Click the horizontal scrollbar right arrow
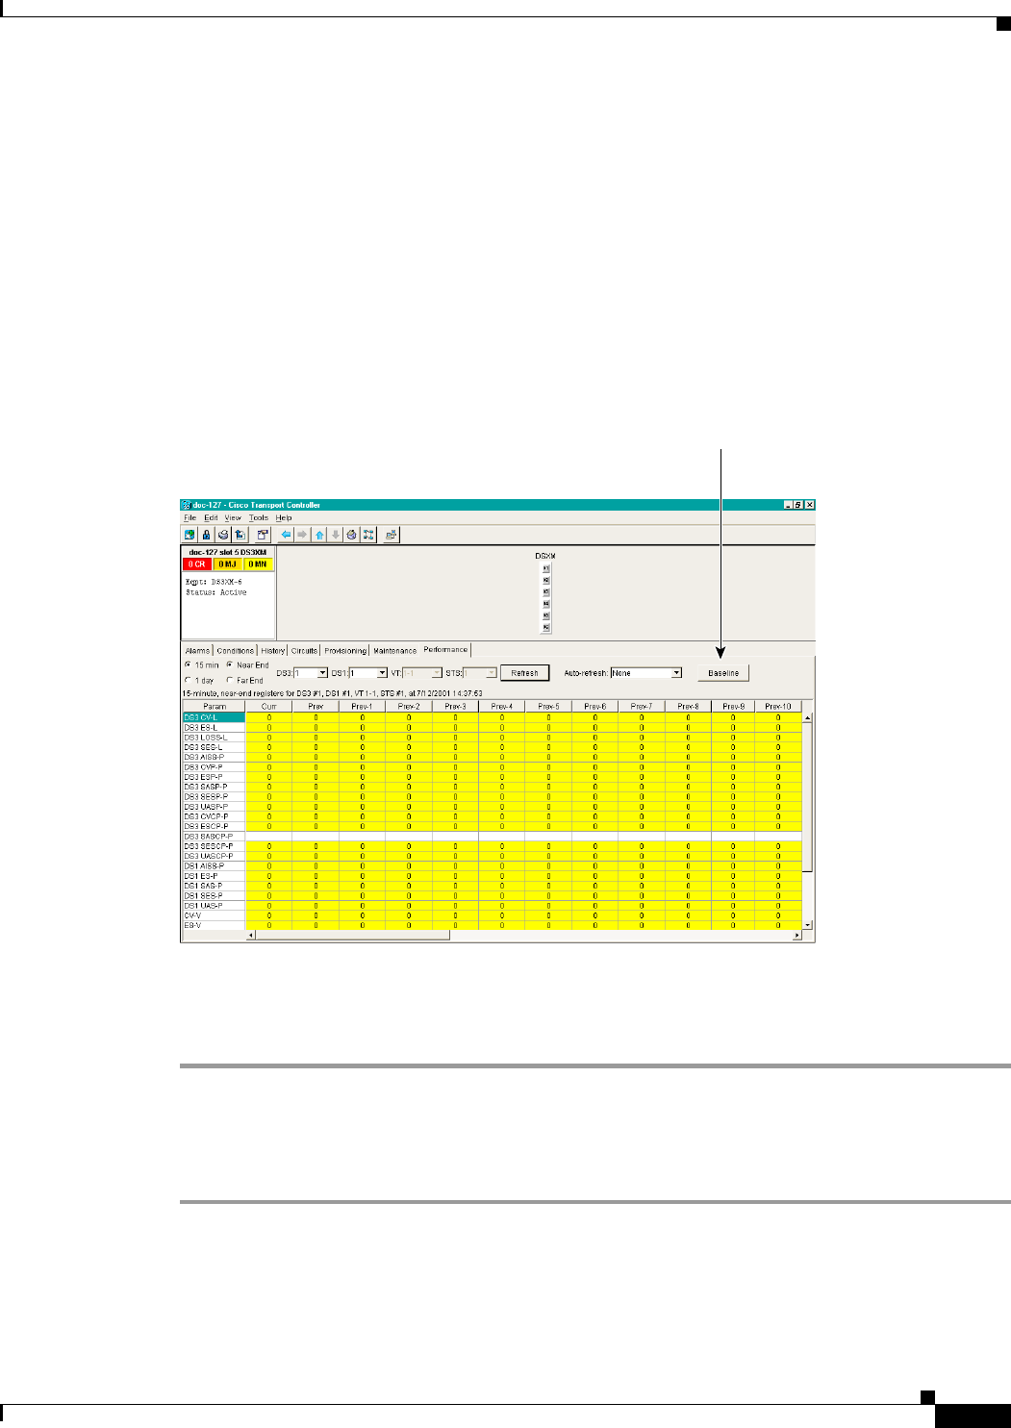 tap(796, 935)
